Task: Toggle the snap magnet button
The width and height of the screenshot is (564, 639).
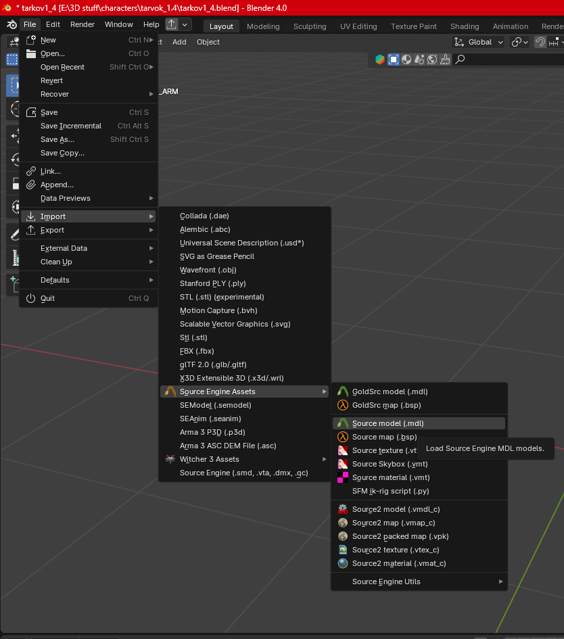Action: point(540,42)
